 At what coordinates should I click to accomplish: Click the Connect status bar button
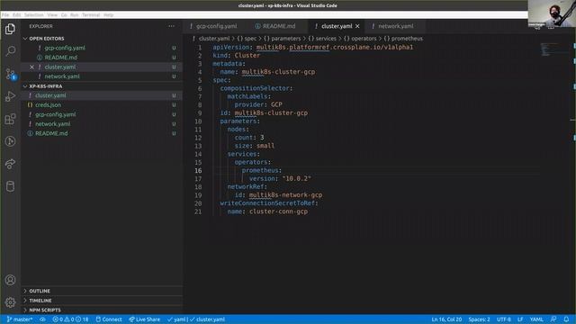coord(109,319)
